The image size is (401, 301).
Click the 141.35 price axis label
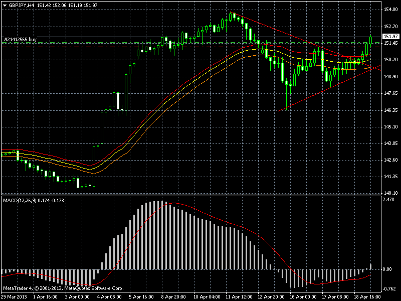point(391,177)
